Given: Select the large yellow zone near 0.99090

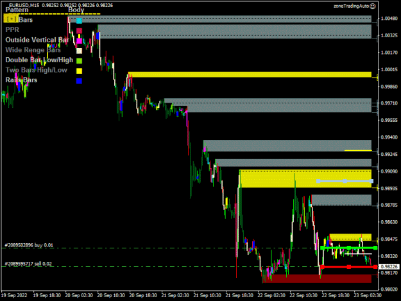Looking at the screenshot, I should pyautogui.click(x=305, y=178).
